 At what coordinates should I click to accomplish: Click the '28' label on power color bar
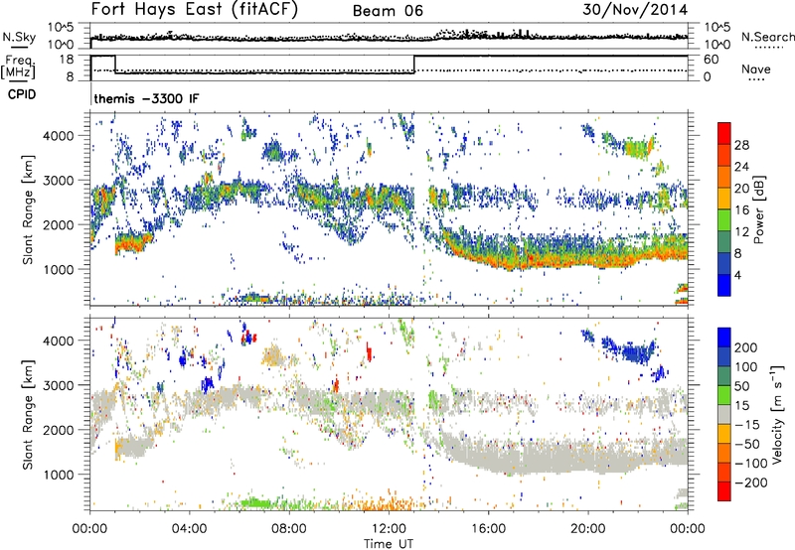pos(741,145)
